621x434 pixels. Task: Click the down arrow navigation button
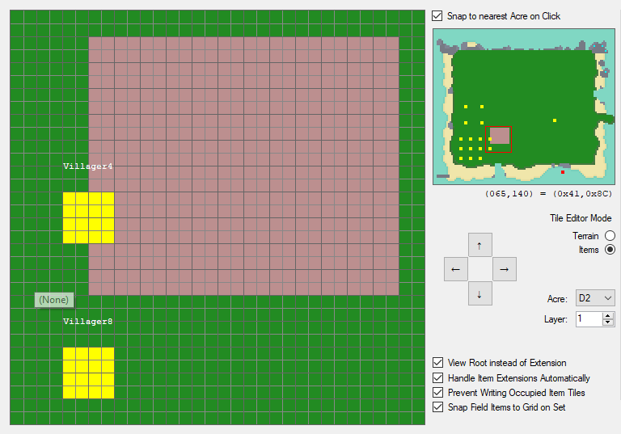coord(480,293)
